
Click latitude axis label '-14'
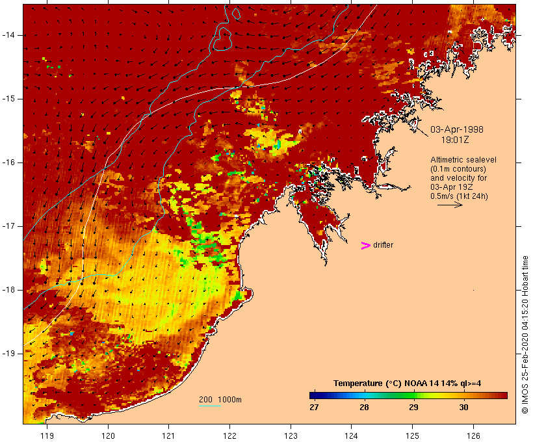8,35
